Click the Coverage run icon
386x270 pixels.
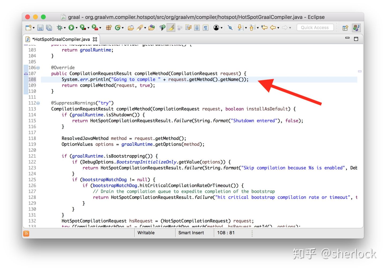pyautogui.click(x=83, y=27)
